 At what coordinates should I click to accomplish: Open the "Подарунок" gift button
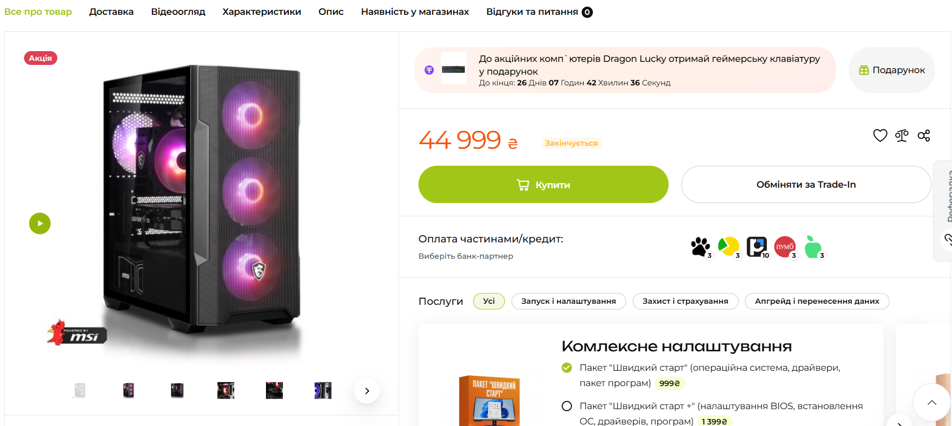[892, 70]
